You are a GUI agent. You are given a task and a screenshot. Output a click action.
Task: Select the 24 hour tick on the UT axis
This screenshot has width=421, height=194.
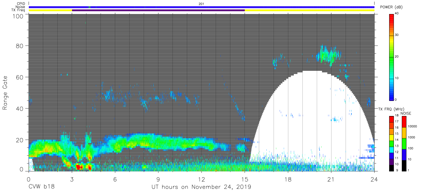pos(374,179)
